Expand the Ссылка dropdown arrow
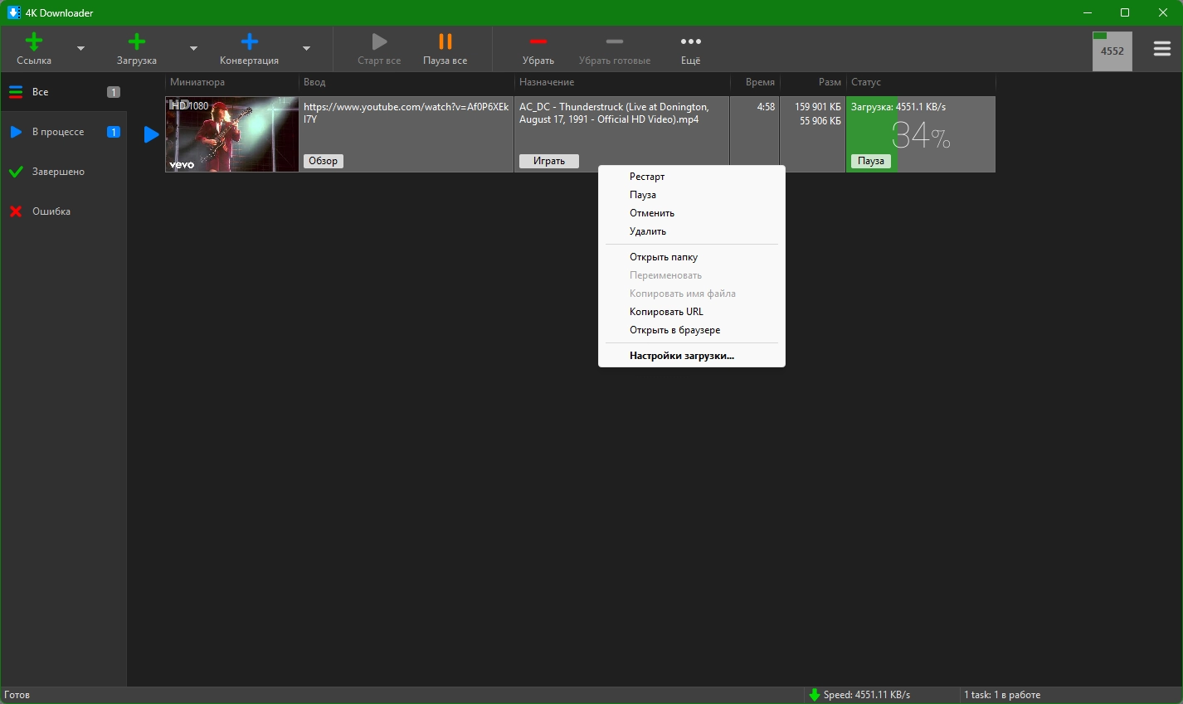The image size is (1183, 704). click(x=80, y=49)
